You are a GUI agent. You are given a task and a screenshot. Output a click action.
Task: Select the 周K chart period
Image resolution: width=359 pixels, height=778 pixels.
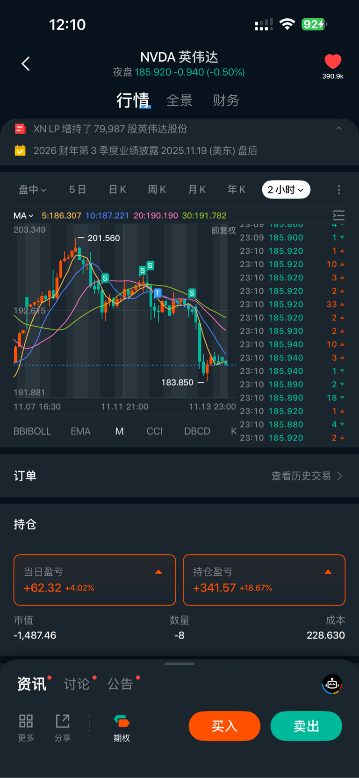click(157, 190)
